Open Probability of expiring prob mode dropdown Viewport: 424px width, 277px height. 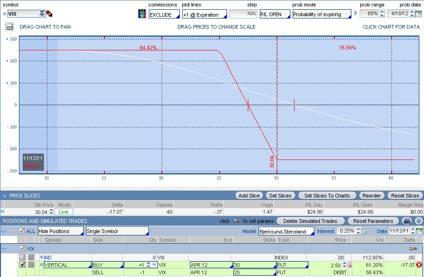point(322,14)
